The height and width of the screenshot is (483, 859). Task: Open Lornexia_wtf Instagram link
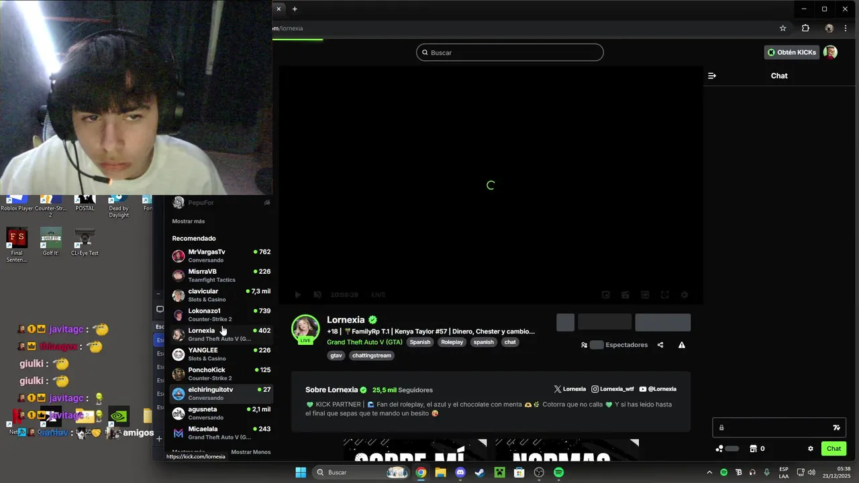coord(612,389)
